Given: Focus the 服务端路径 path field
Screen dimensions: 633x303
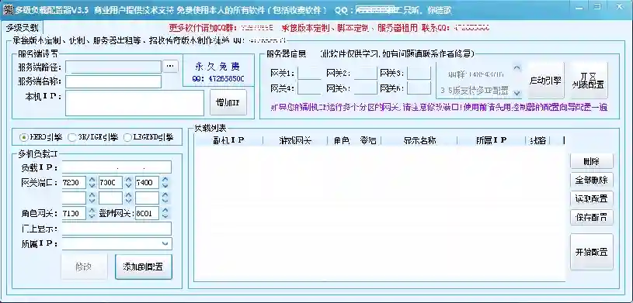Looking at the screenshot, I should [x=113, y=67].
